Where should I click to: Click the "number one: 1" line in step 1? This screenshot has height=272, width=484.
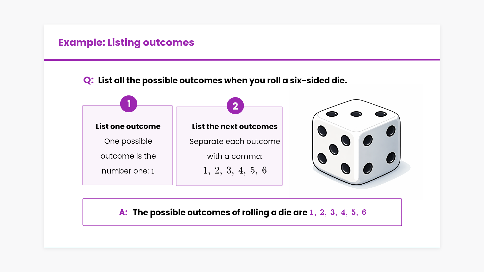[x=128, y=171]
